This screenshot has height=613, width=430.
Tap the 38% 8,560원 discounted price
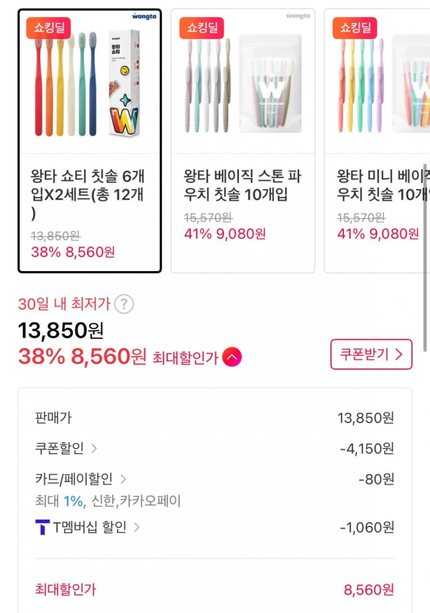pyautogui.click(x=82, y=357)
